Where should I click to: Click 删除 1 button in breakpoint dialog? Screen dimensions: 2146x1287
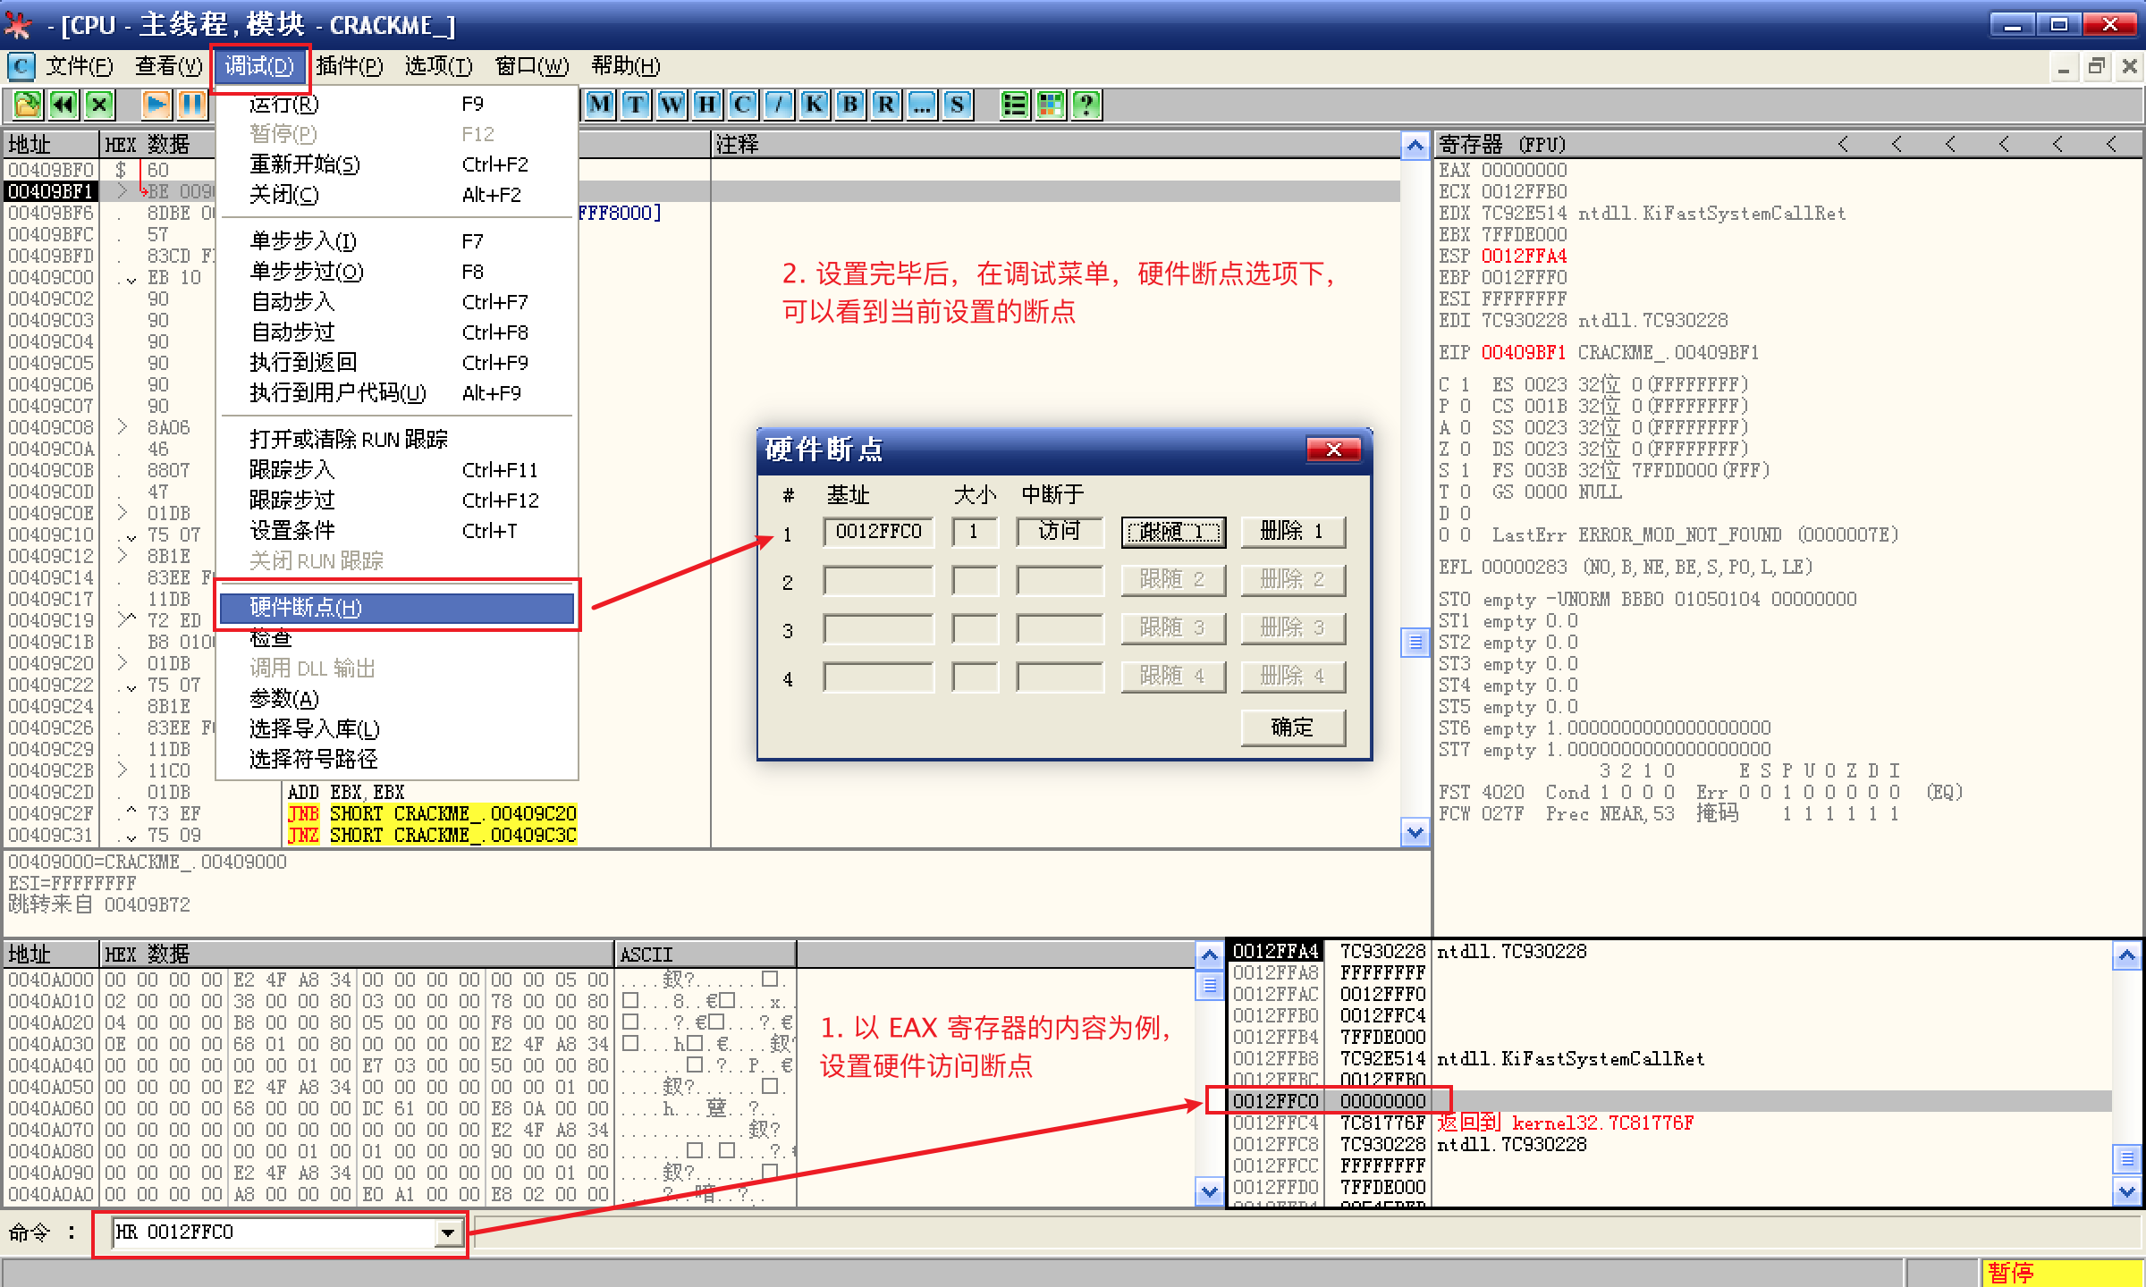tap(1292, 532)
